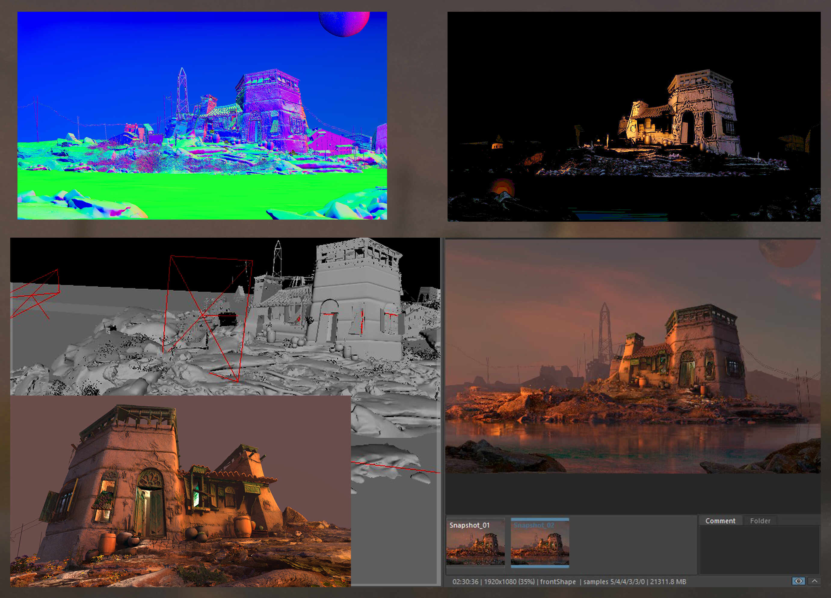Click the 1920x1080 (35%) resolution readout

tap(509, 581)
